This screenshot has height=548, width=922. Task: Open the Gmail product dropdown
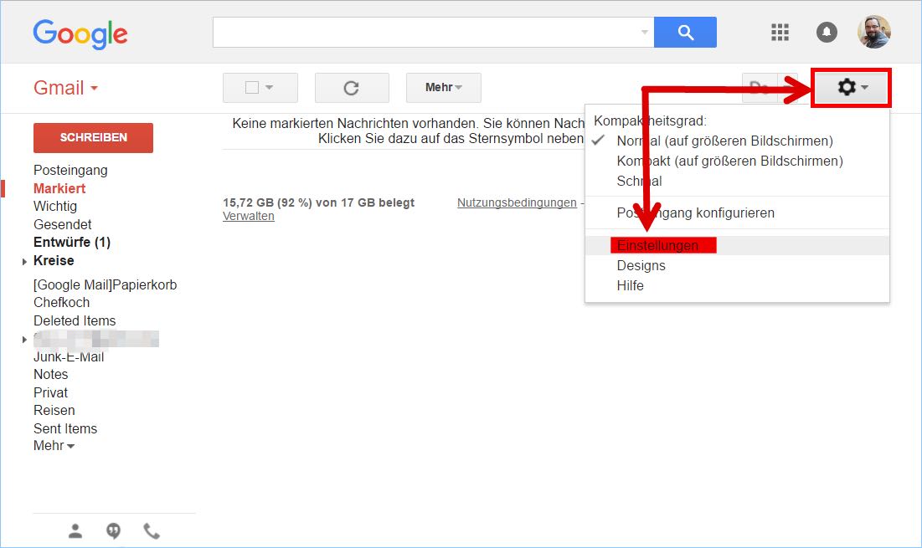tap(65, 88)
